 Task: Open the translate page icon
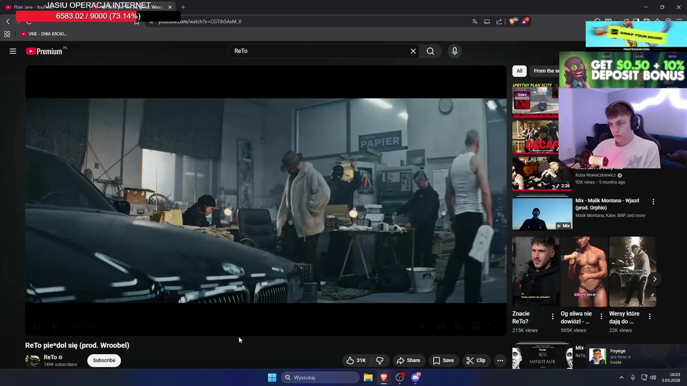pyautogui.click(x=474, y=21)
